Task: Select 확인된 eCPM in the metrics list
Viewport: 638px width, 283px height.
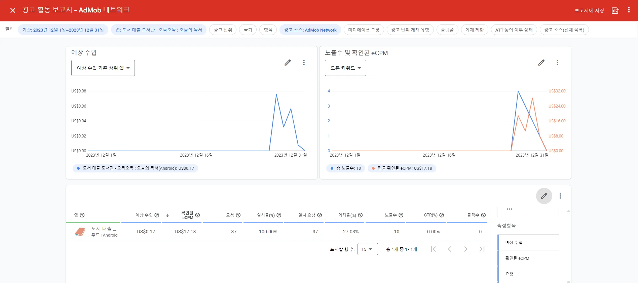Action: click(528, 258)
